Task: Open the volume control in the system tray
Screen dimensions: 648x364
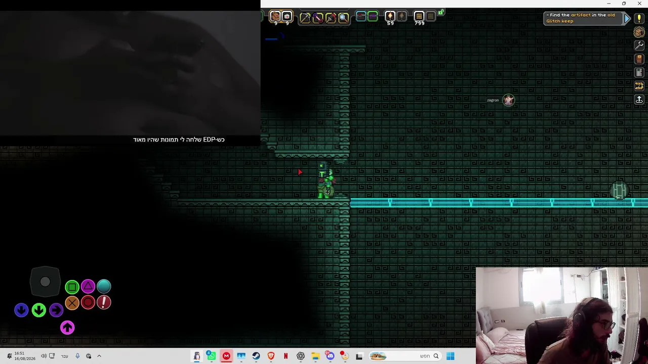Action: pos(44,356)
